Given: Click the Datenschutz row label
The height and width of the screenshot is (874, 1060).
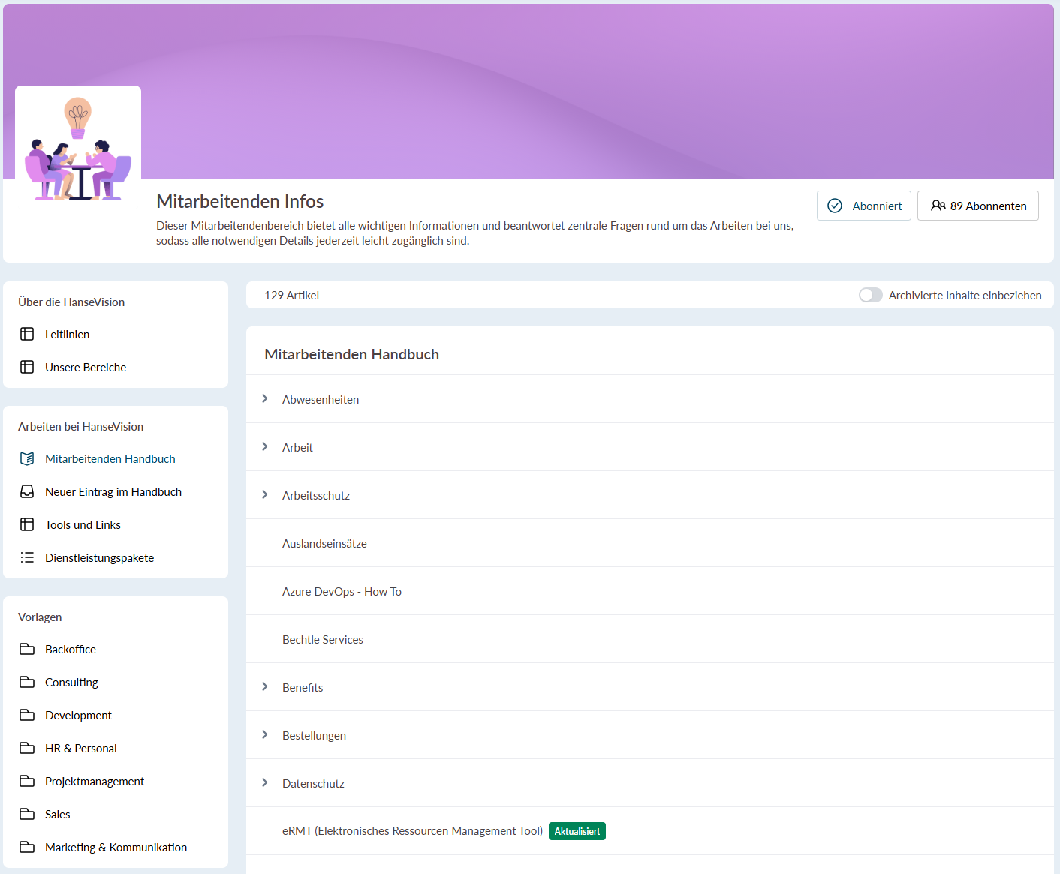Looking at the screenshot, I should pos(313,783).
